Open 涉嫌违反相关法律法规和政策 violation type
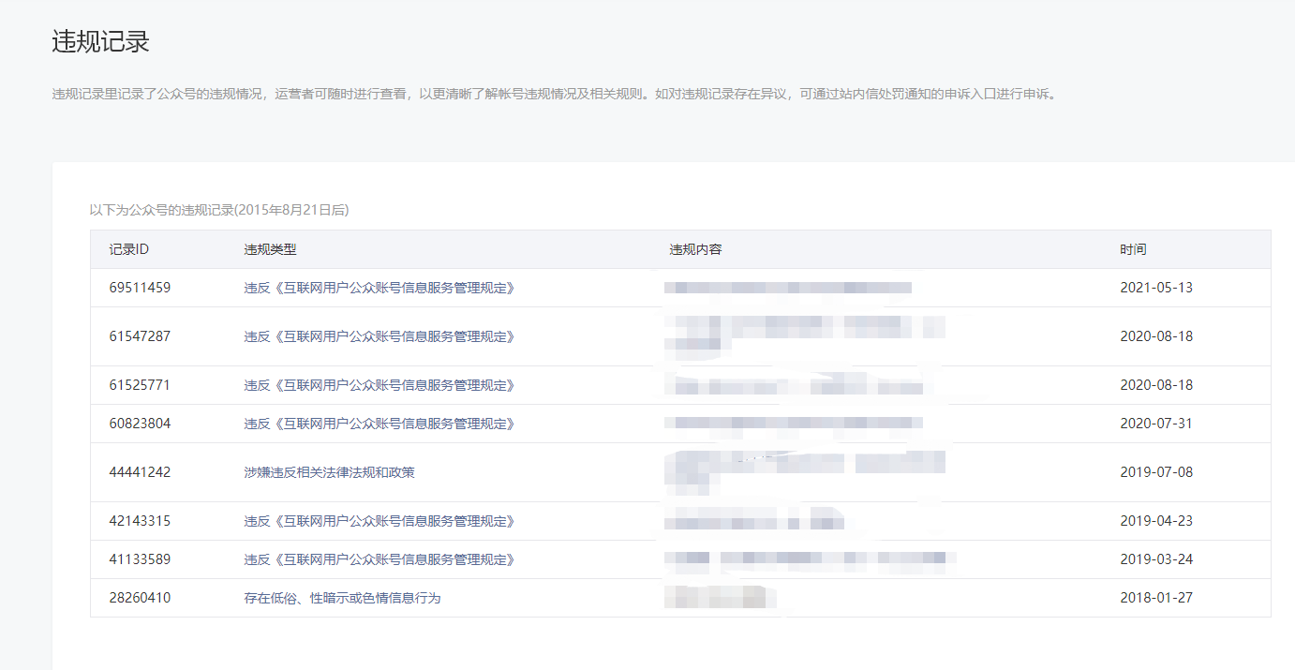 click(329, 472)
